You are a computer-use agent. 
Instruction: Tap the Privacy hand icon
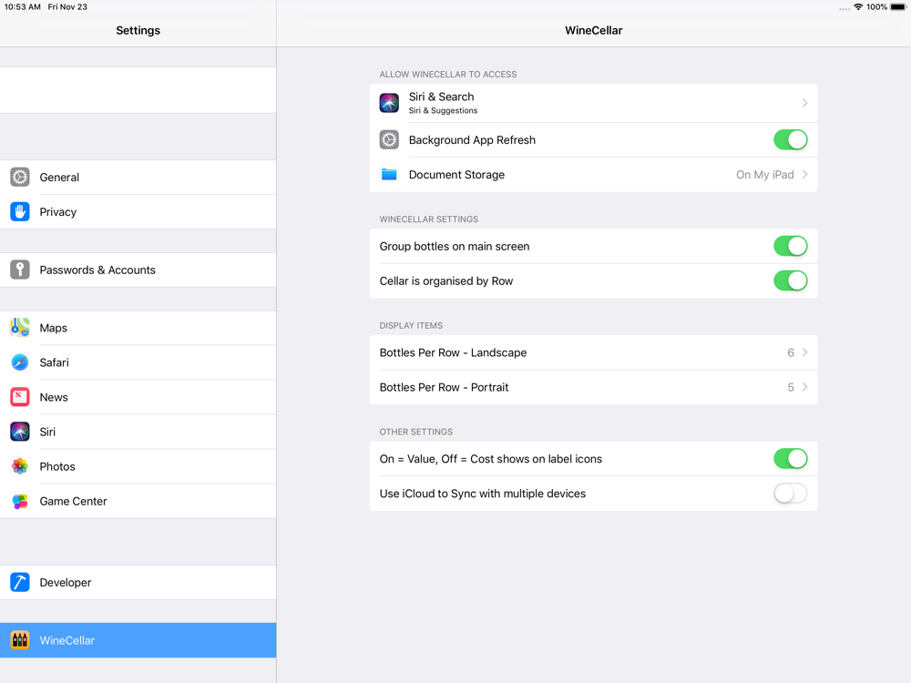pos(20,212)
